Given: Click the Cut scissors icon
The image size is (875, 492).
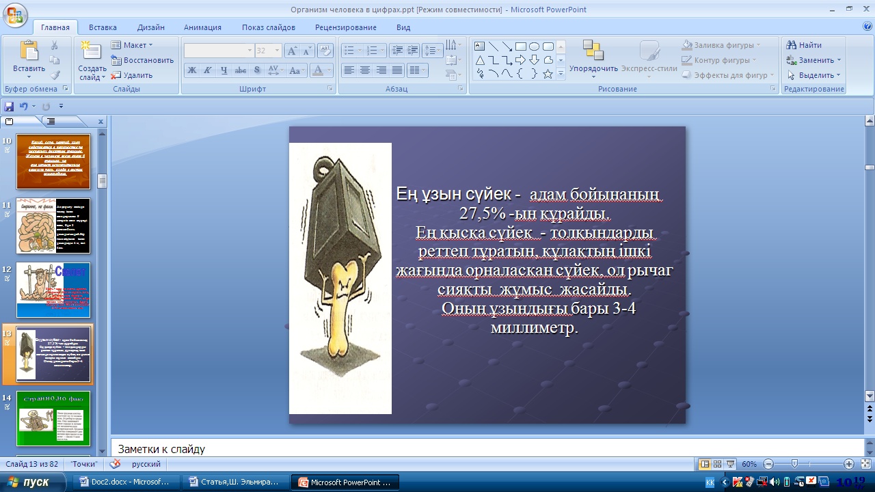Looking at the screenshot, I should [55, 45].
